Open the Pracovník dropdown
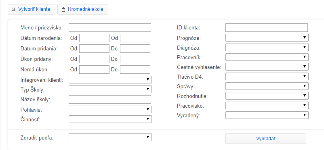The image size is (324, 150). (267, 57)
